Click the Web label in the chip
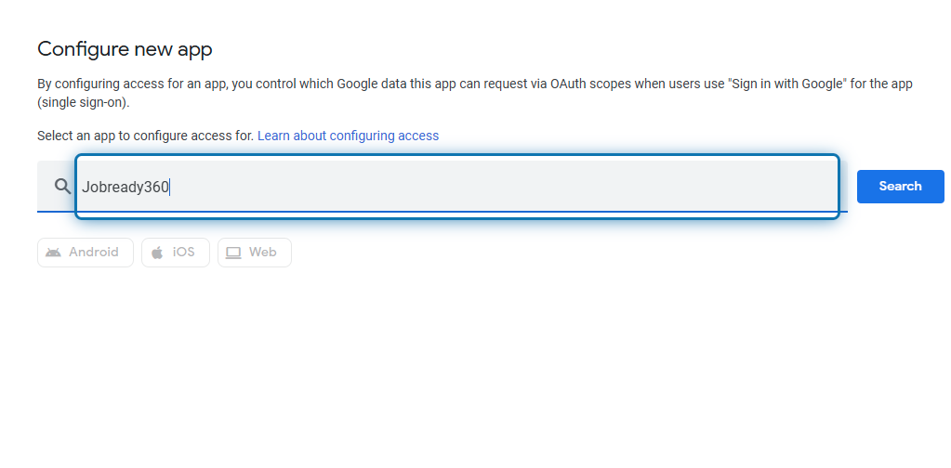 (x=262, y=253)
